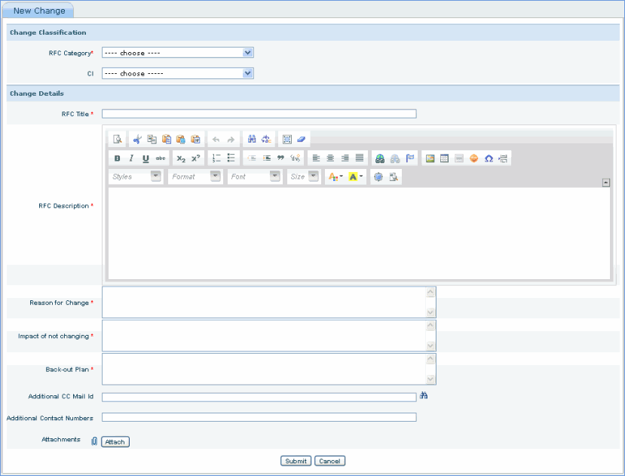Open the Font Size dropdown

point(305,177)
